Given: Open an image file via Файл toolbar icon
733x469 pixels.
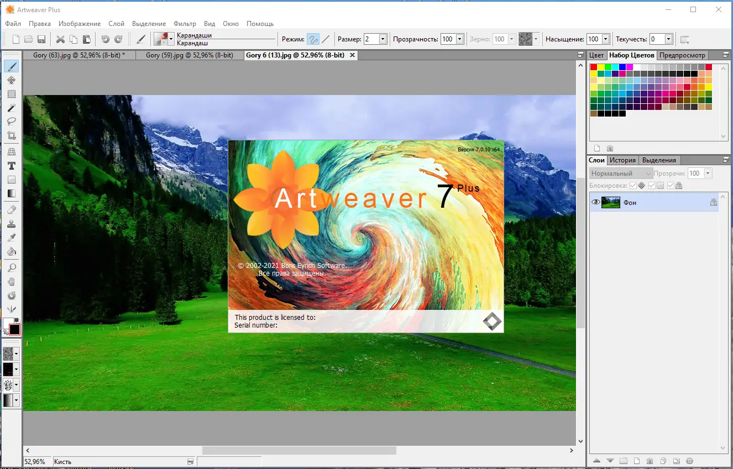Looking at the screenshot, I should pos(28,39).
